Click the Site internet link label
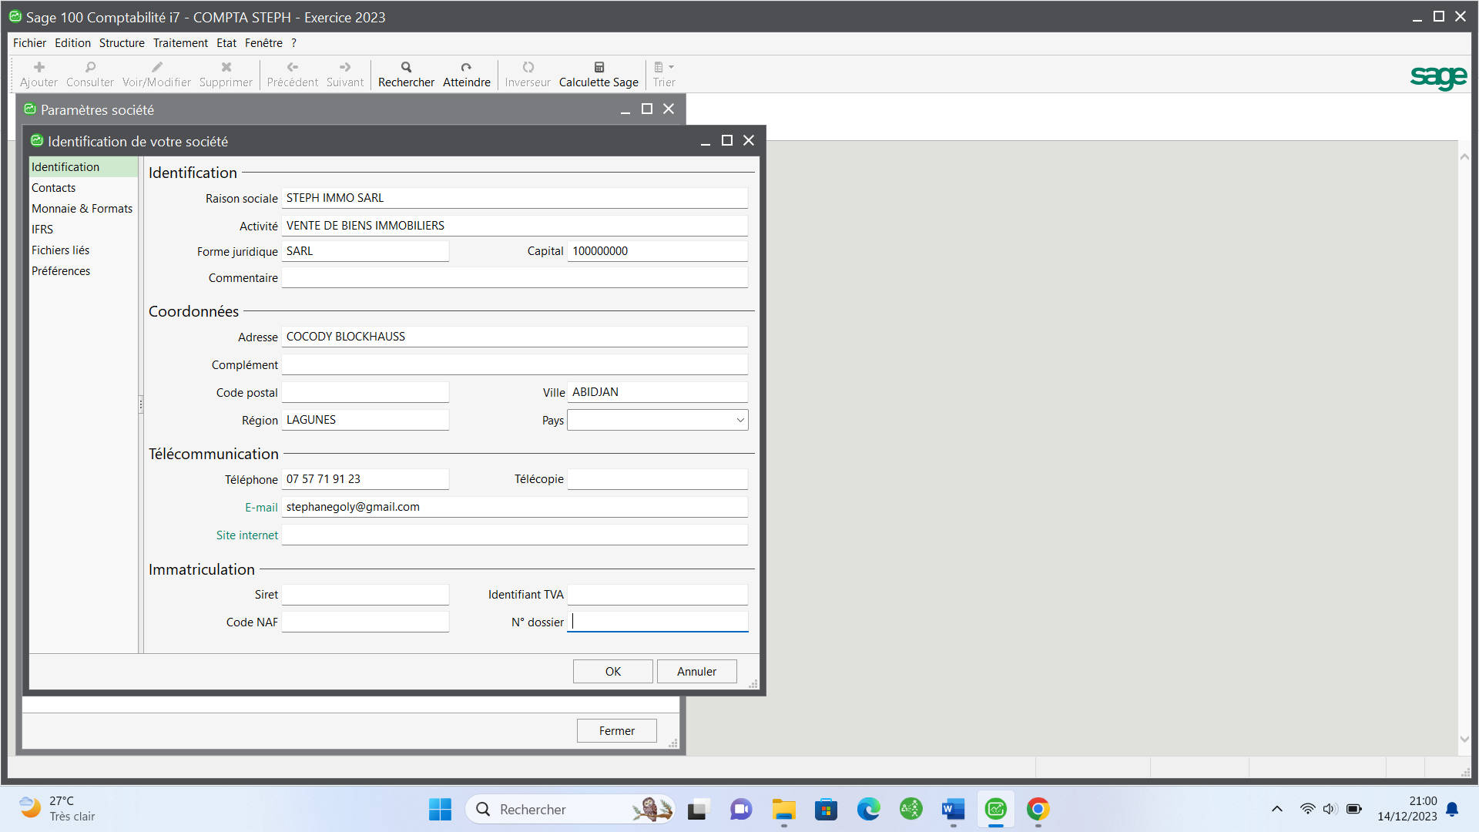The height and width of the screenshot is (832, 1479). click(x=247, y=535)
